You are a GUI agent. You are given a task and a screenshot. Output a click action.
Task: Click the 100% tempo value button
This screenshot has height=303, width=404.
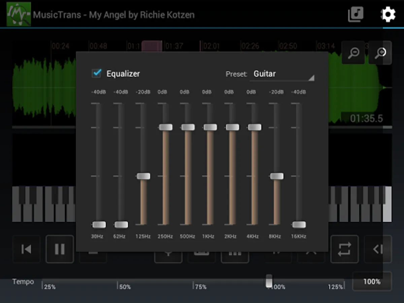click(x=372, y=281)
